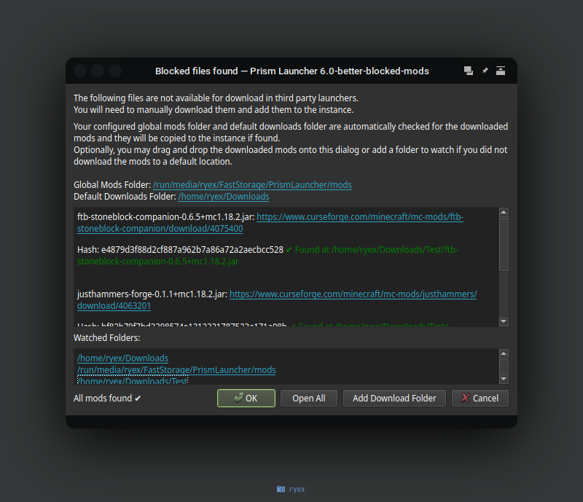The width and height of the screenshot is (583, 502).
Task: Click the pin window icon in titlebar
Action: [x=485, y=71]
